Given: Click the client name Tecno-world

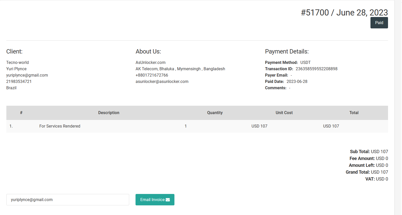Looking at the screenshot, I should [18, 62].
